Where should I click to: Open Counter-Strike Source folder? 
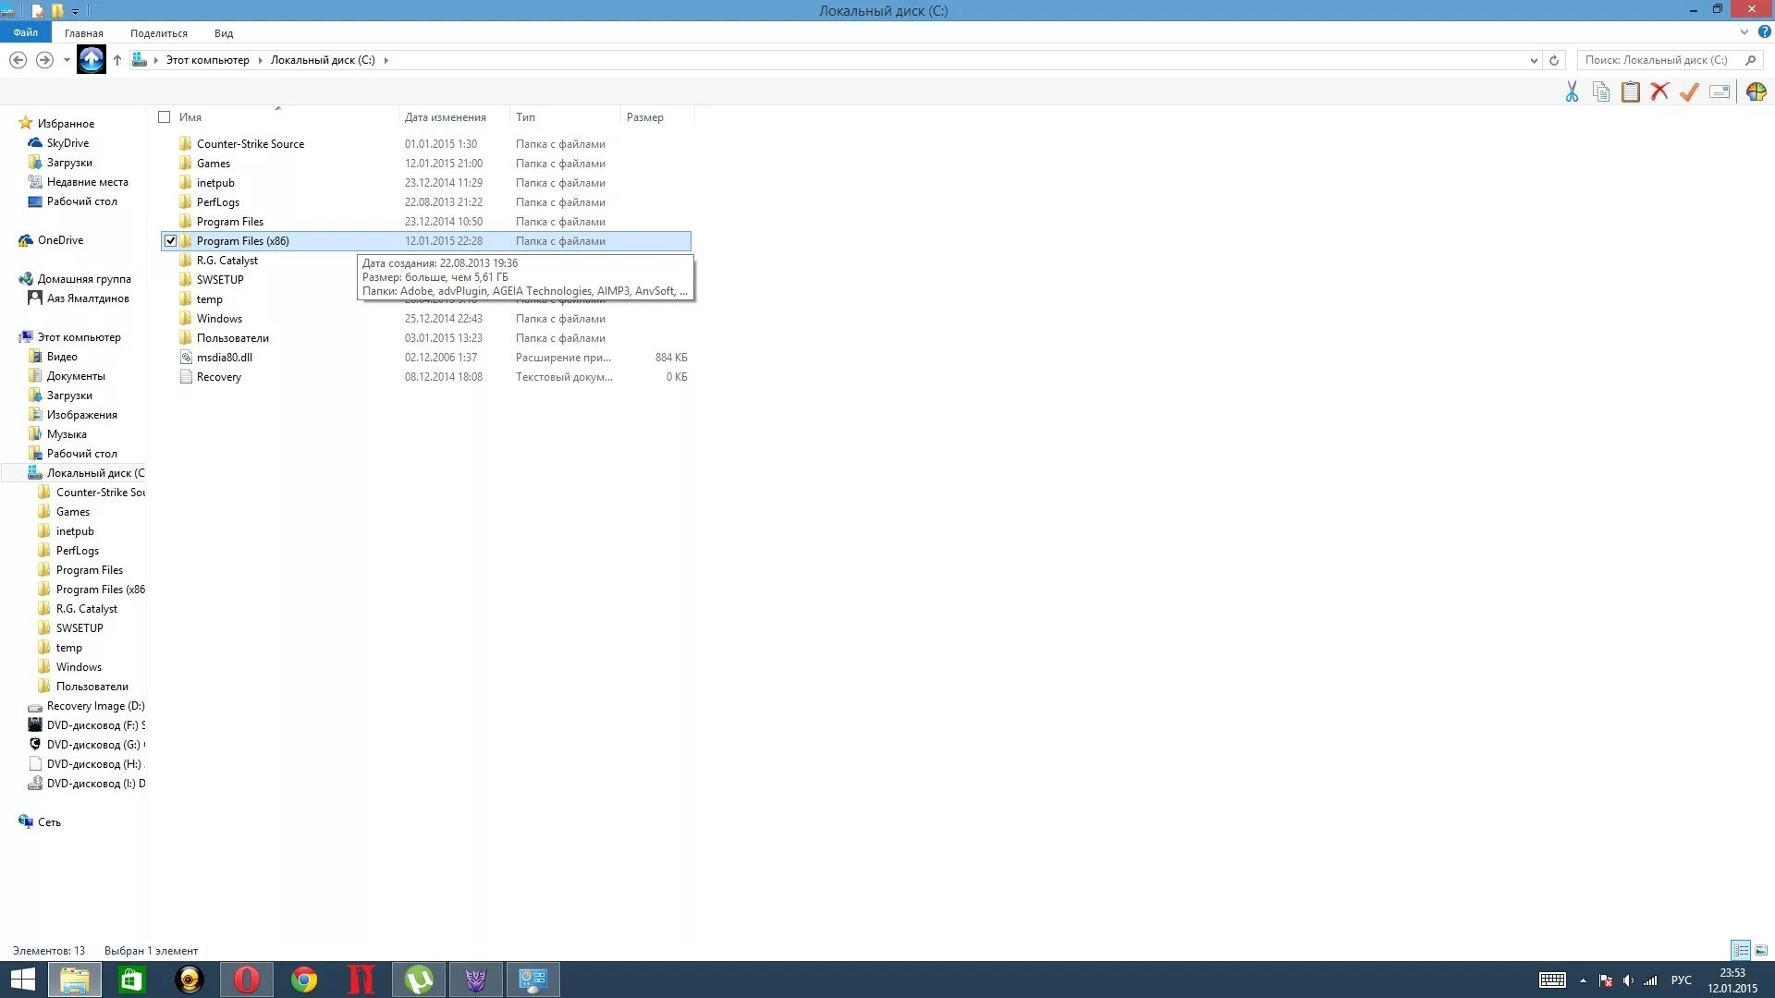[250, 142]
